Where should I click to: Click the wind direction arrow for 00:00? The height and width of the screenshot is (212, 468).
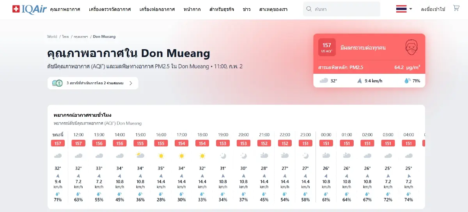click(x=326, y=176)
